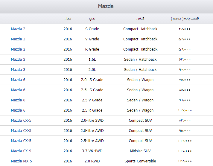Click the '2.5L S Grade' cell
The image size is (213, 166).
92,90
